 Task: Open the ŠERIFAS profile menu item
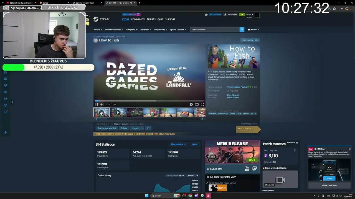[151, 19]
